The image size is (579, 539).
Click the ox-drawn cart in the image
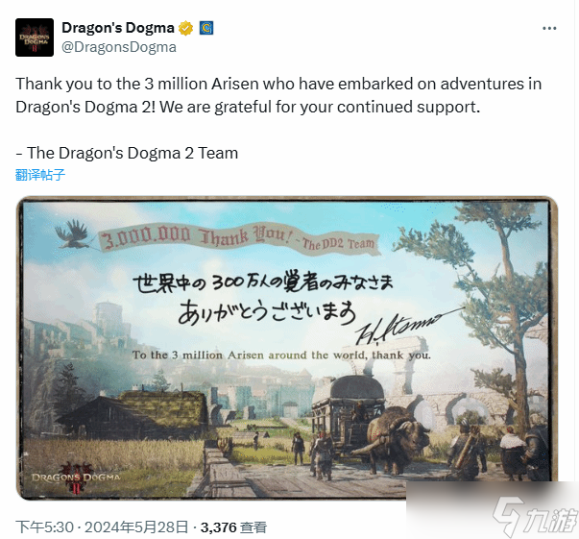370,425
